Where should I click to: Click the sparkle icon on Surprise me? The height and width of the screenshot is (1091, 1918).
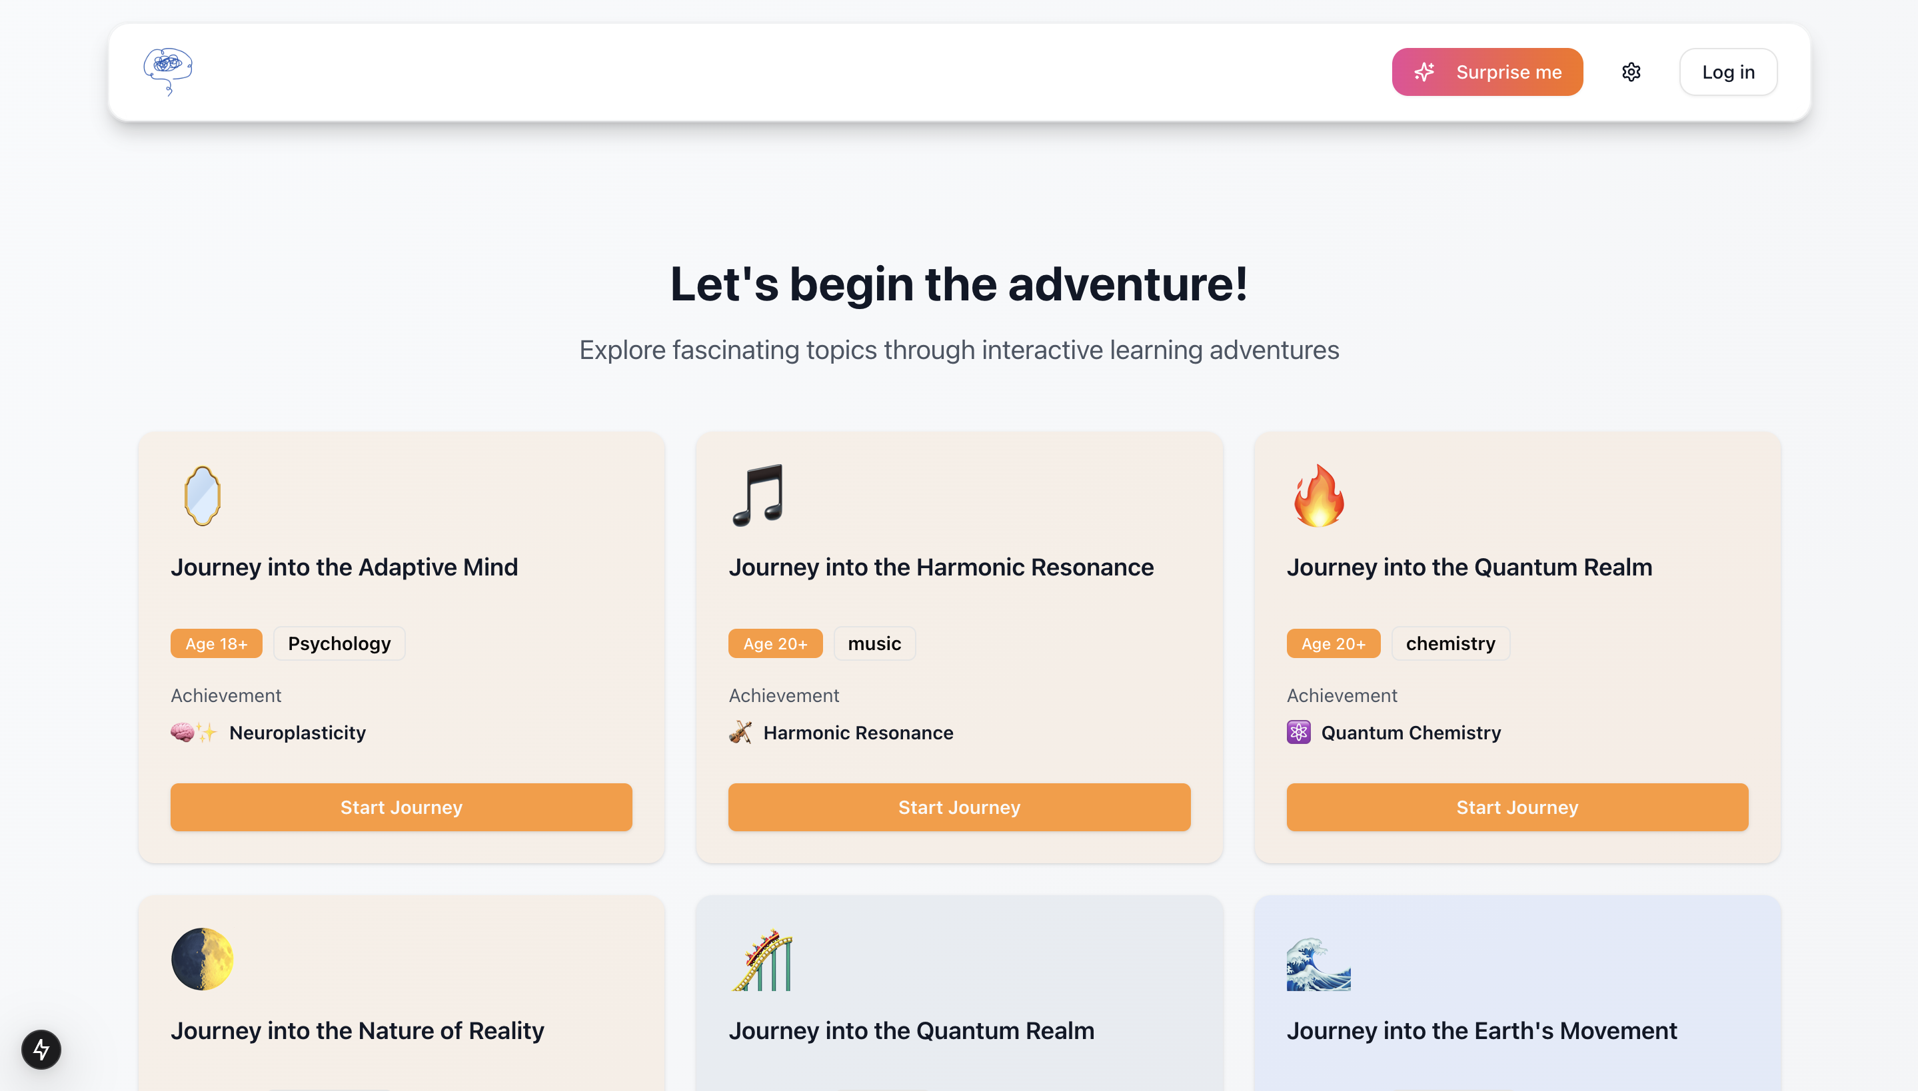(1424, 72)
